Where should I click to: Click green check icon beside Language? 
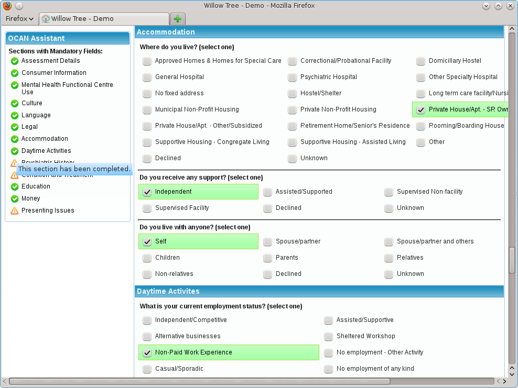coord(15,115)
